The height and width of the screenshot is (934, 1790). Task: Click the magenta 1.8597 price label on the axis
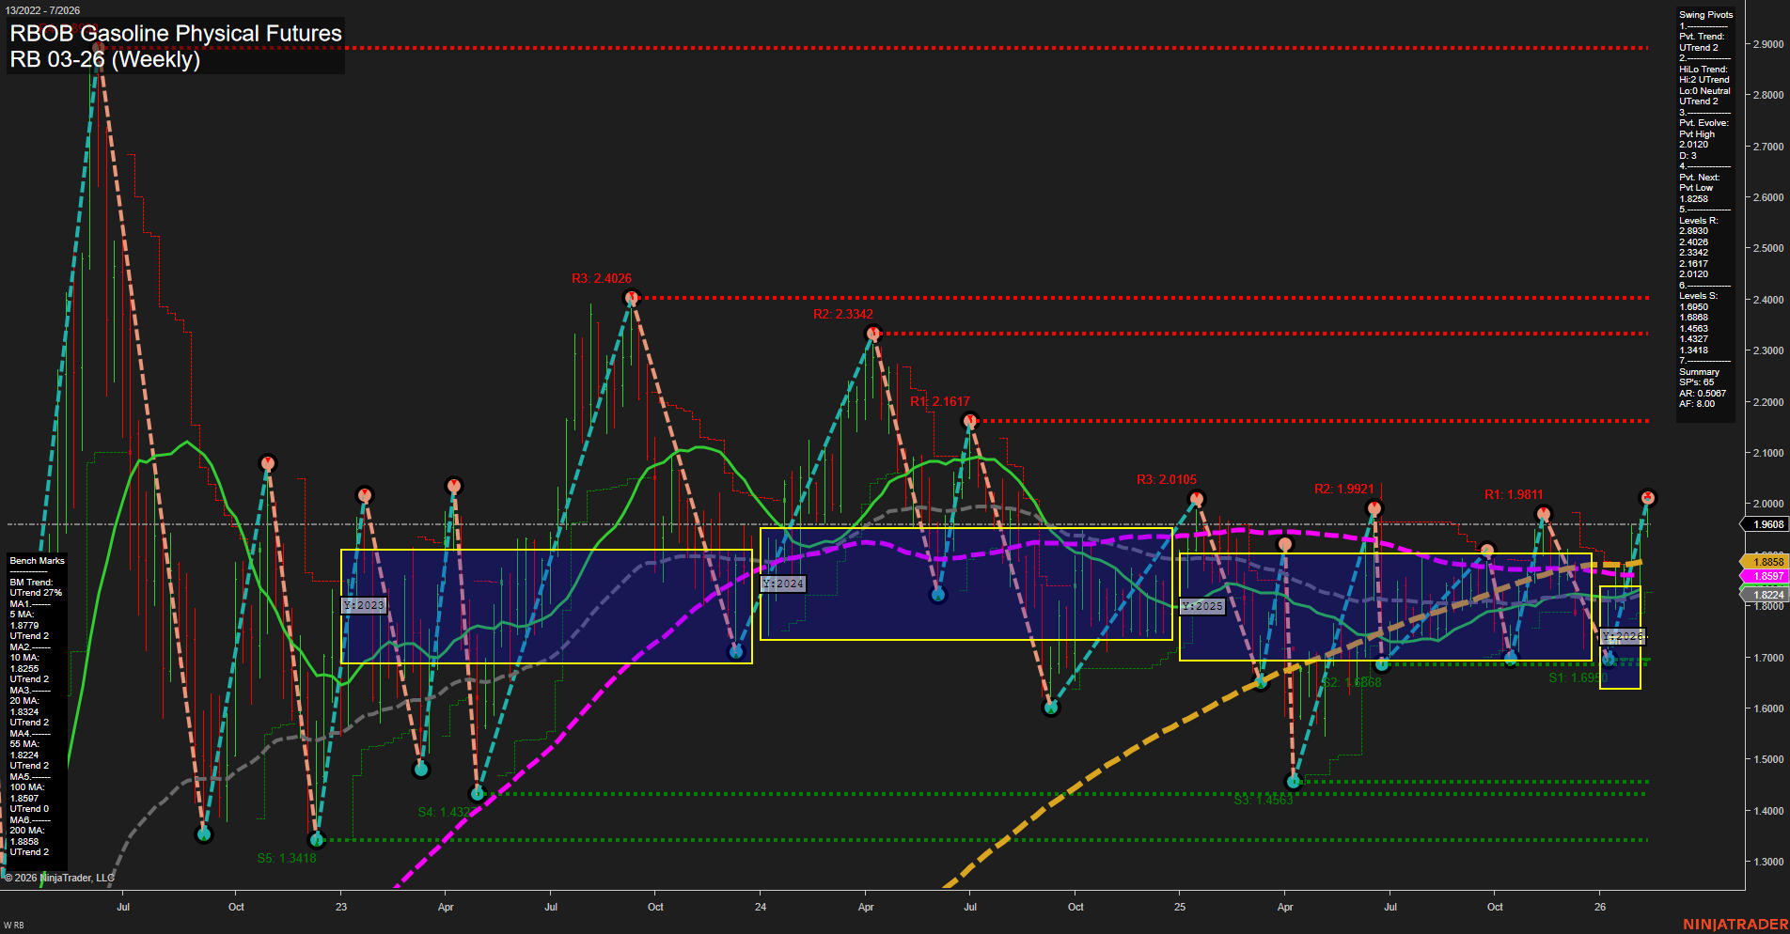(1766, 575)
